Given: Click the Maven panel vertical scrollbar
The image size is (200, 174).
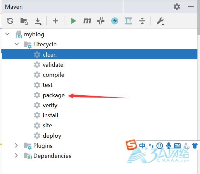Looking at the screenshot, I should [x=199, y=18].
